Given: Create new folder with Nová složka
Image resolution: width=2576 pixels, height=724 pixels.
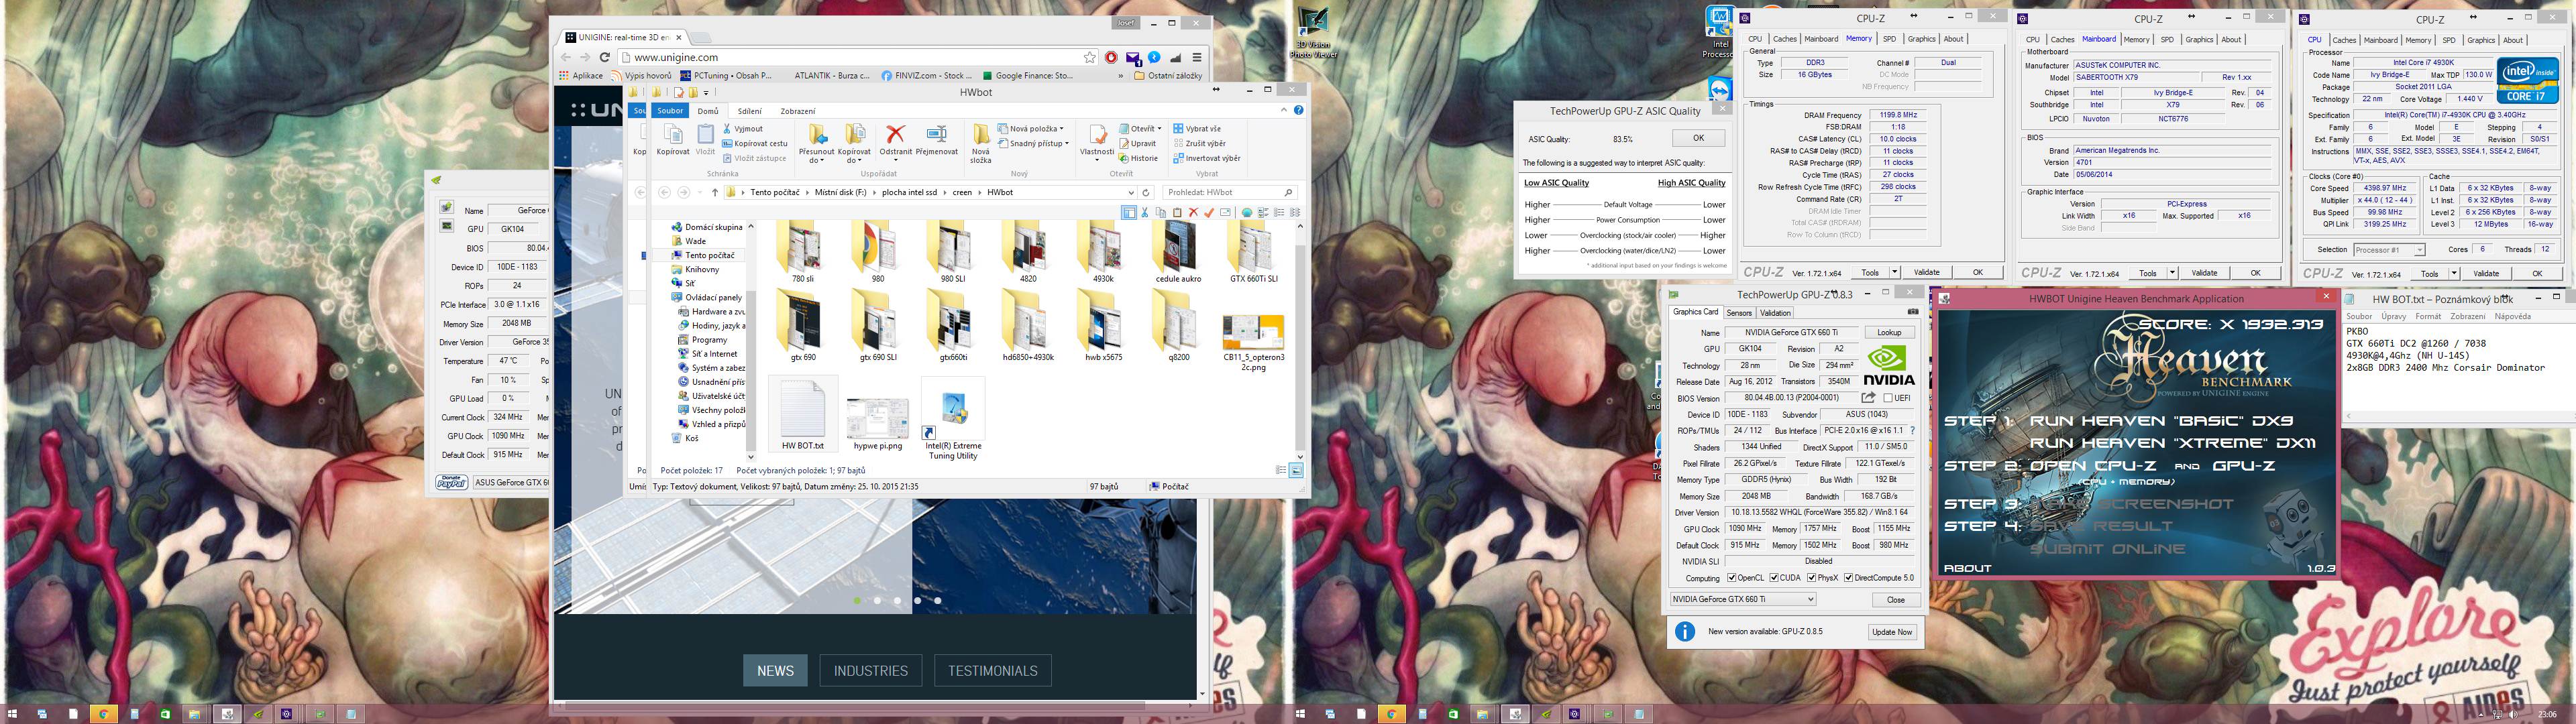Looking at the screenshot, I should point(980,143).
